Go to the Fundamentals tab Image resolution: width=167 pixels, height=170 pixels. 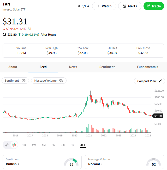click(147, 67)
